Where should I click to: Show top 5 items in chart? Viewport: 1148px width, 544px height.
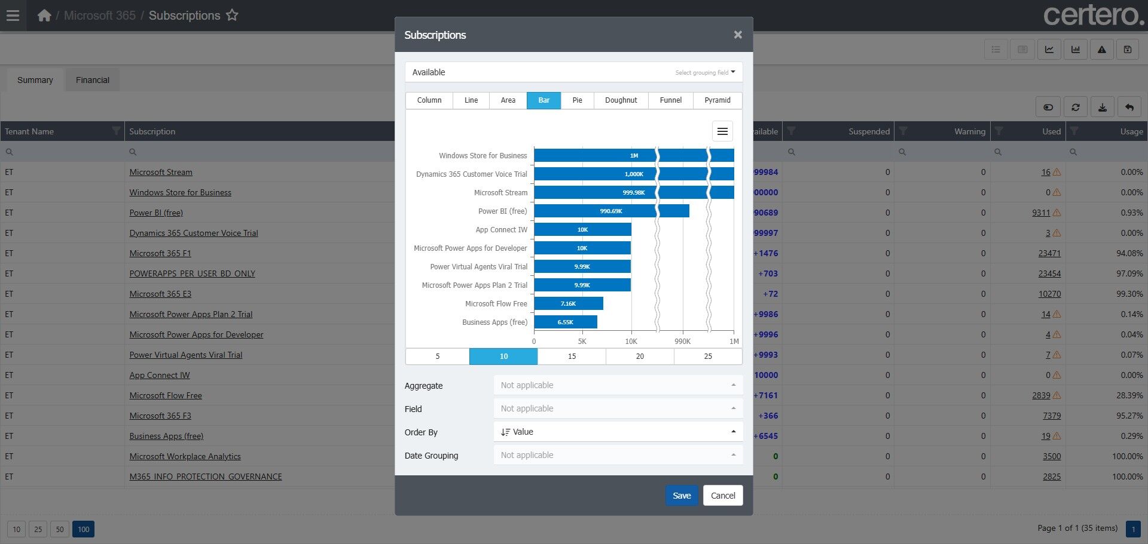(438, 356)
